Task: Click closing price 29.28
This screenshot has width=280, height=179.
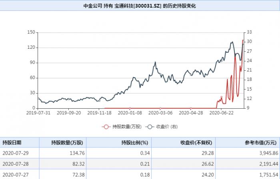Action: click(208, 153)
